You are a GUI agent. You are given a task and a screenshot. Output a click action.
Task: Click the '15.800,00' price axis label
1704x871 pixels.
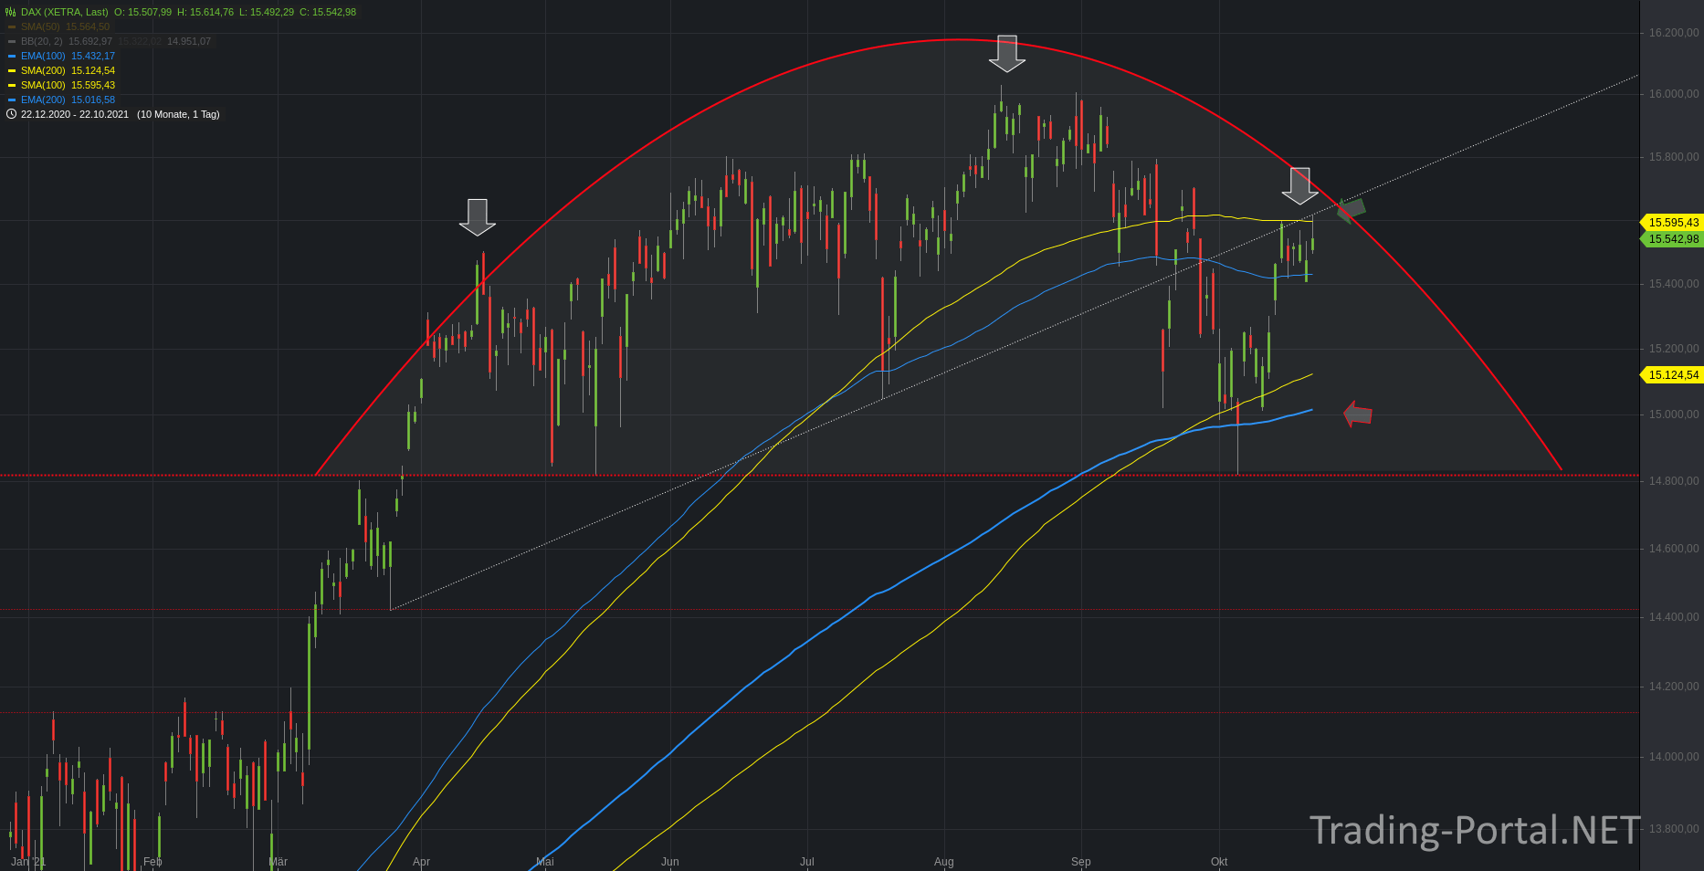(1674, 157)
